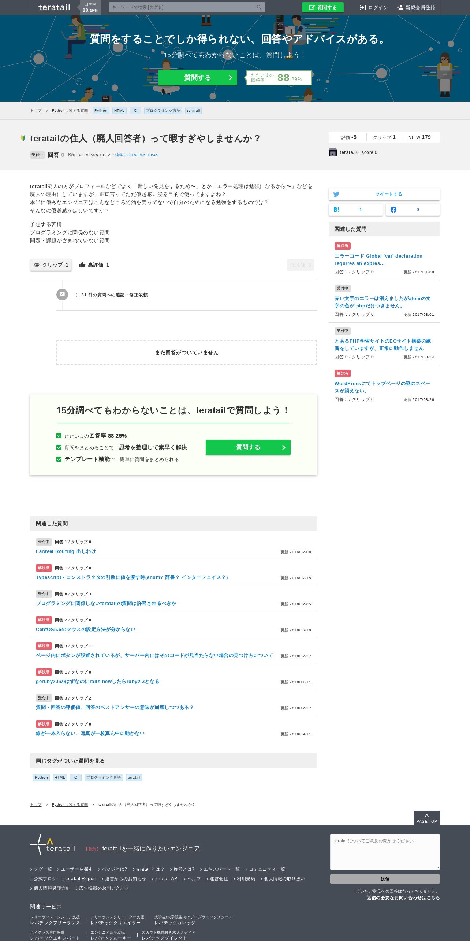Click プログラミング言語 tag under 同じタグがついた質問

click(x=104, y=778)
